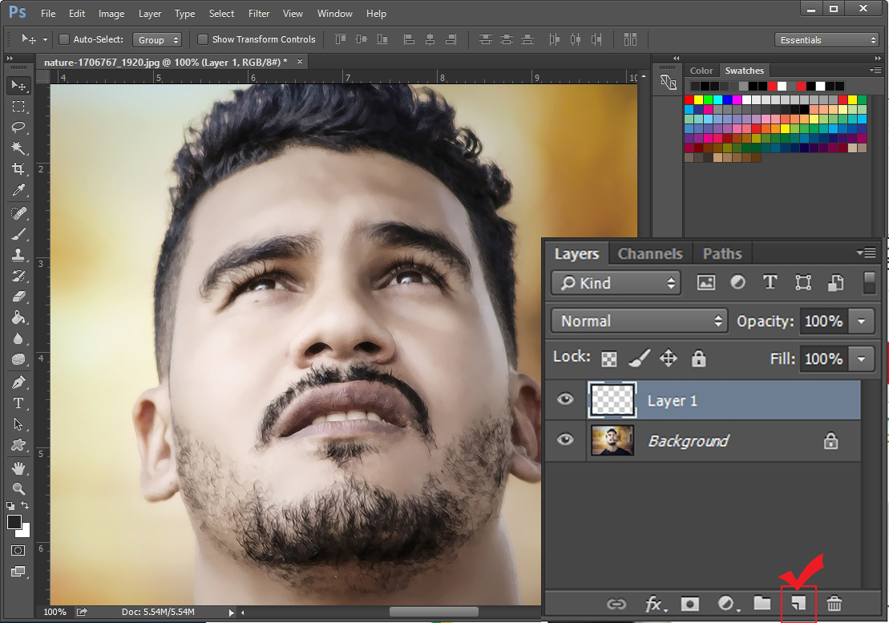The width and height of the screenshot is (889, 623).
Task: Select the Background layer thumbnail
Action: [x=612, y=441]
